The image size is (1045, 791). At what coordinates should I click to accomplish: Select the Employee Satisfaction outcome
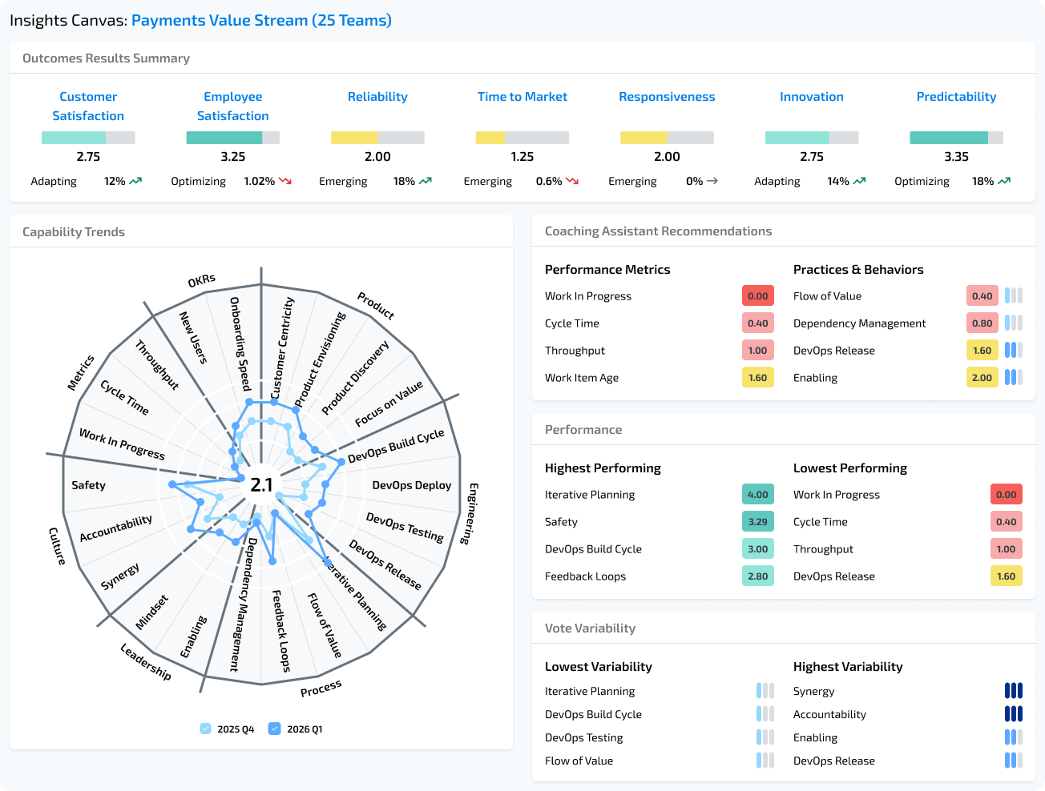(x=232, y=106)
